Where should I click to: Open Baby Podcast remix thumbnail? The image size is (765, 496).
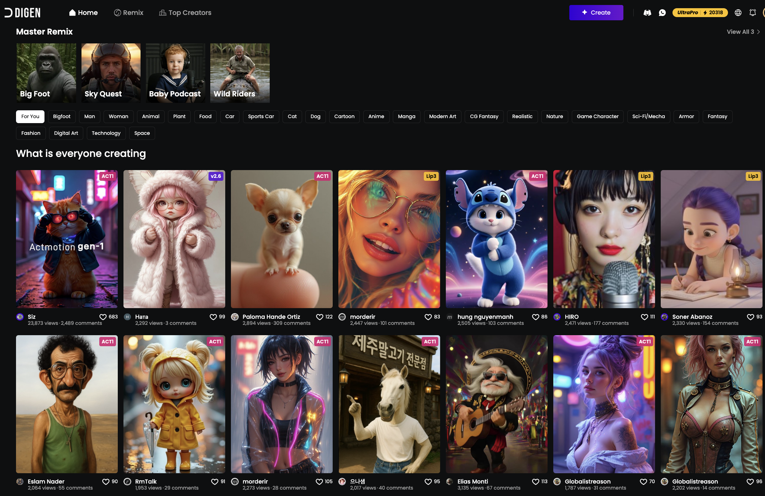pos(175,73)
